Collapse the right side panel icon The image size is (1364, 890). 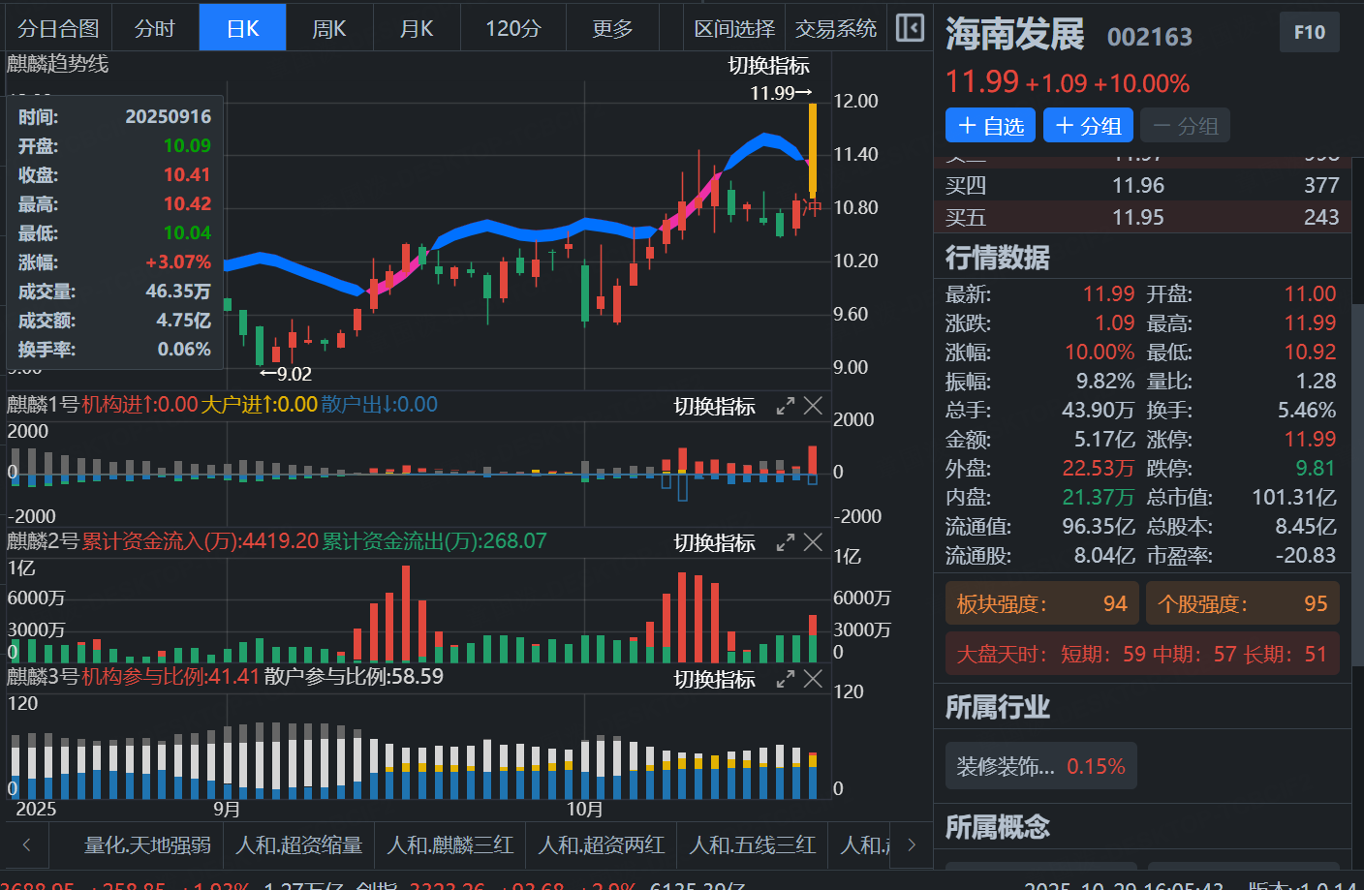[x=910, y=28]
